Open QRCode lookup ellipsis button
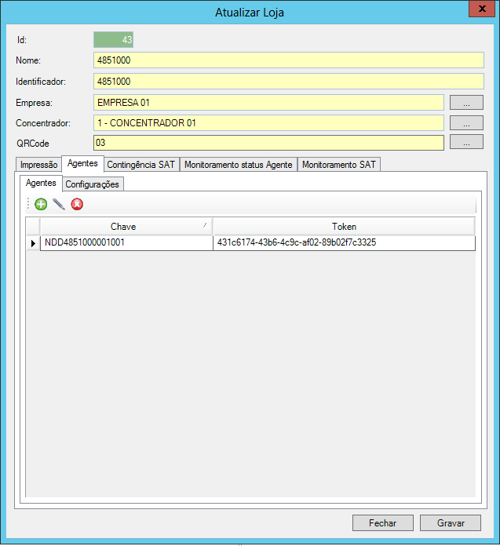Viewport: 500px width, 546px height. (466, 142)
